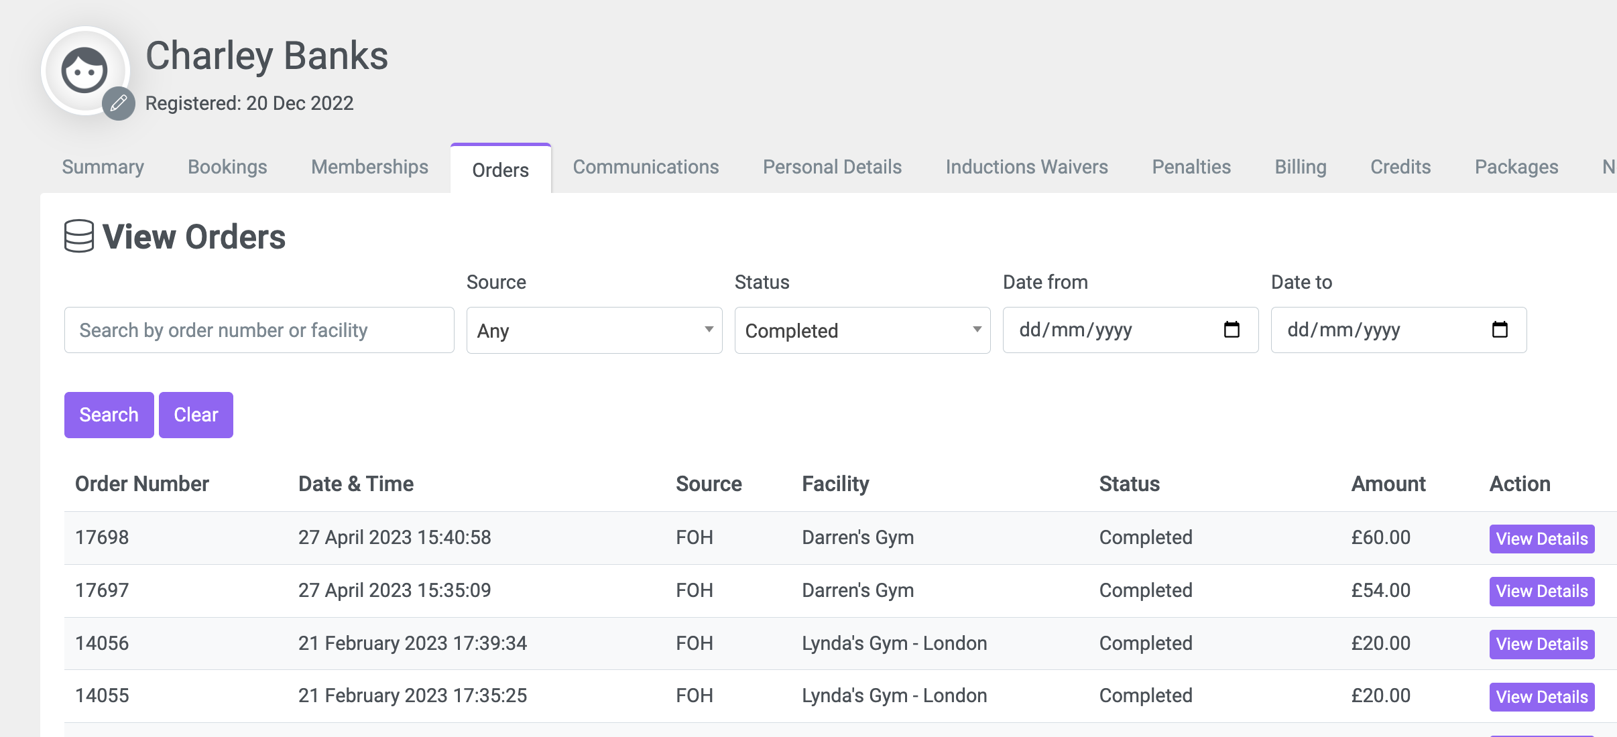Open Inductions Waivers tab

pos(1026,167)
